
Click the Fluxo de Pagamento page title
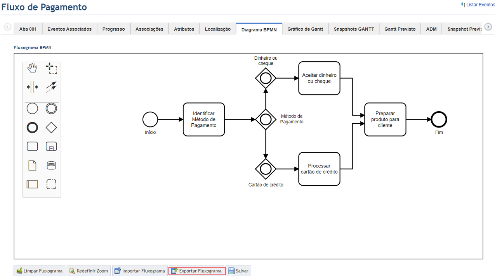click(x=44, y=7)
